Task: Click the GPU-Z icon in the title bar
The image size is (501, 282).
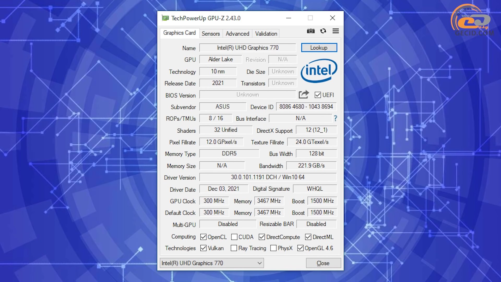Action: point(165,18)
